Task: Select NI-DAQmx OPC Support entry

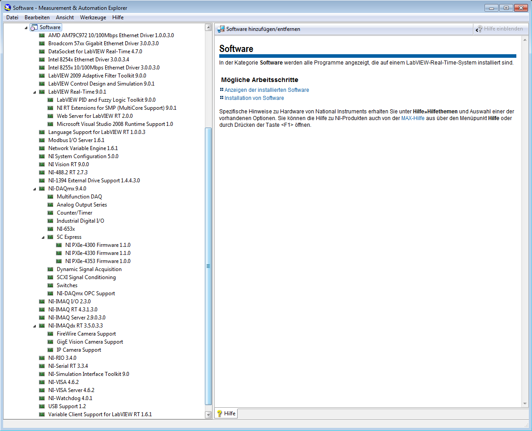Action: 86,293
